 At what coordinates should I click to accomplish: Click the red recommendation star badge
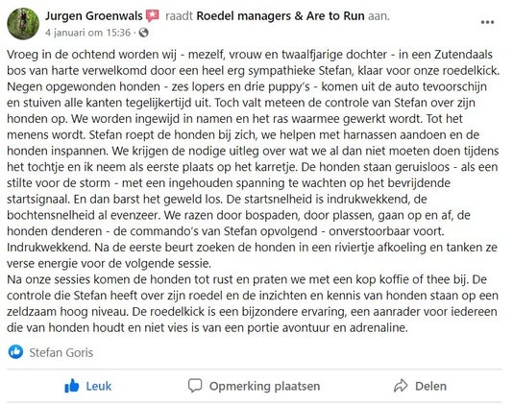coord(153,15)
